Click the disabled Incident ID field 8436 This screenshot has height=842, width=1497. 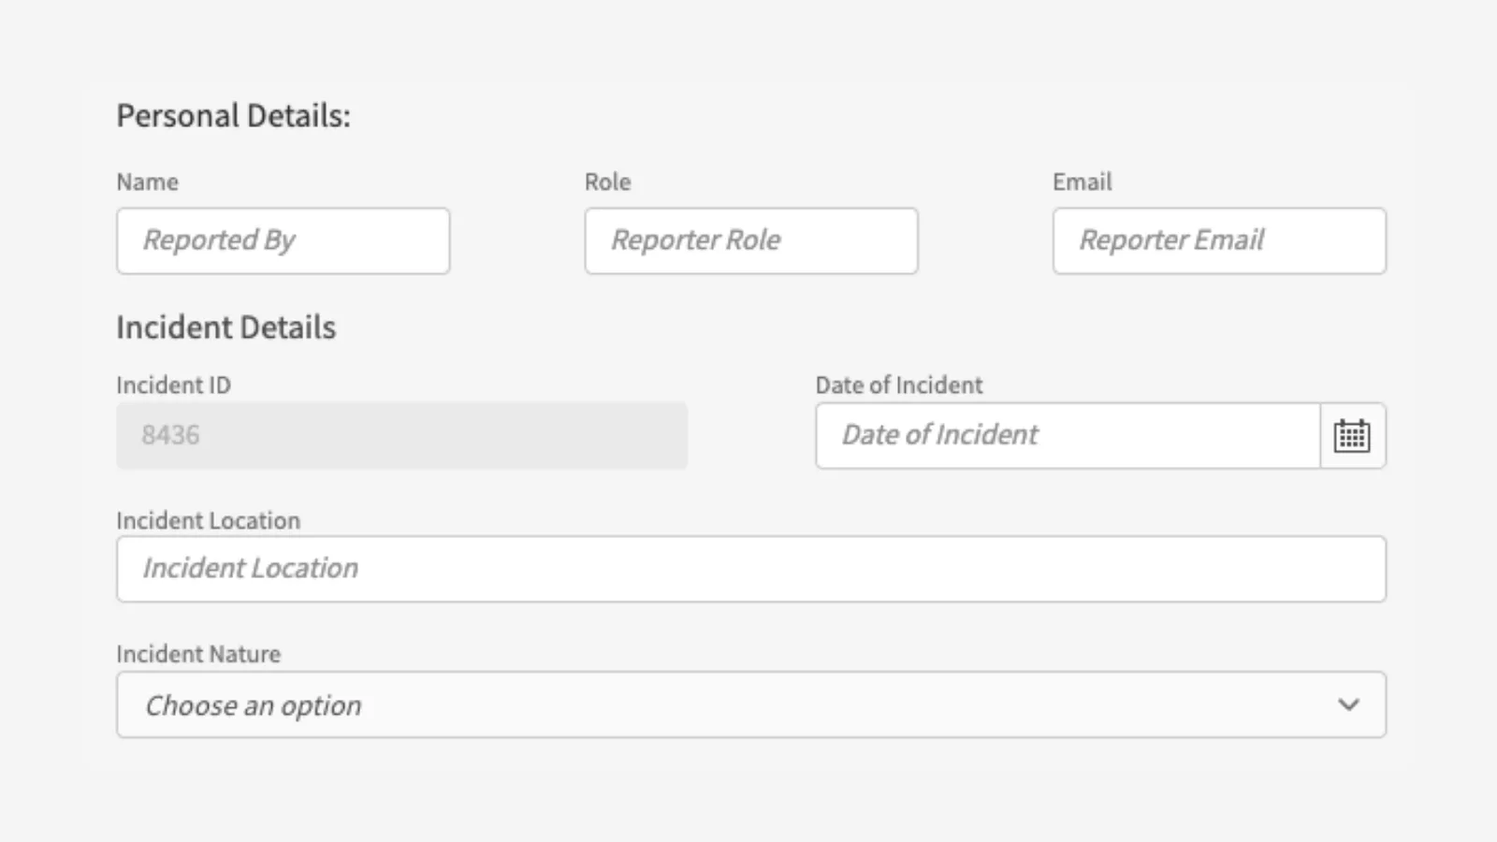tap(401, 436)
